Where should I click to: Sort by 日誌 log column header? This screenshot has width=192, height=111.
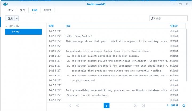[x=116, y=26]
